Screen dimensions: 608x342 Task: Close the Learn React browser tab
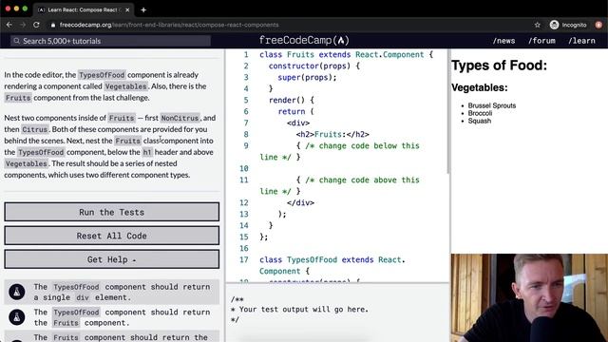(127, 9)
